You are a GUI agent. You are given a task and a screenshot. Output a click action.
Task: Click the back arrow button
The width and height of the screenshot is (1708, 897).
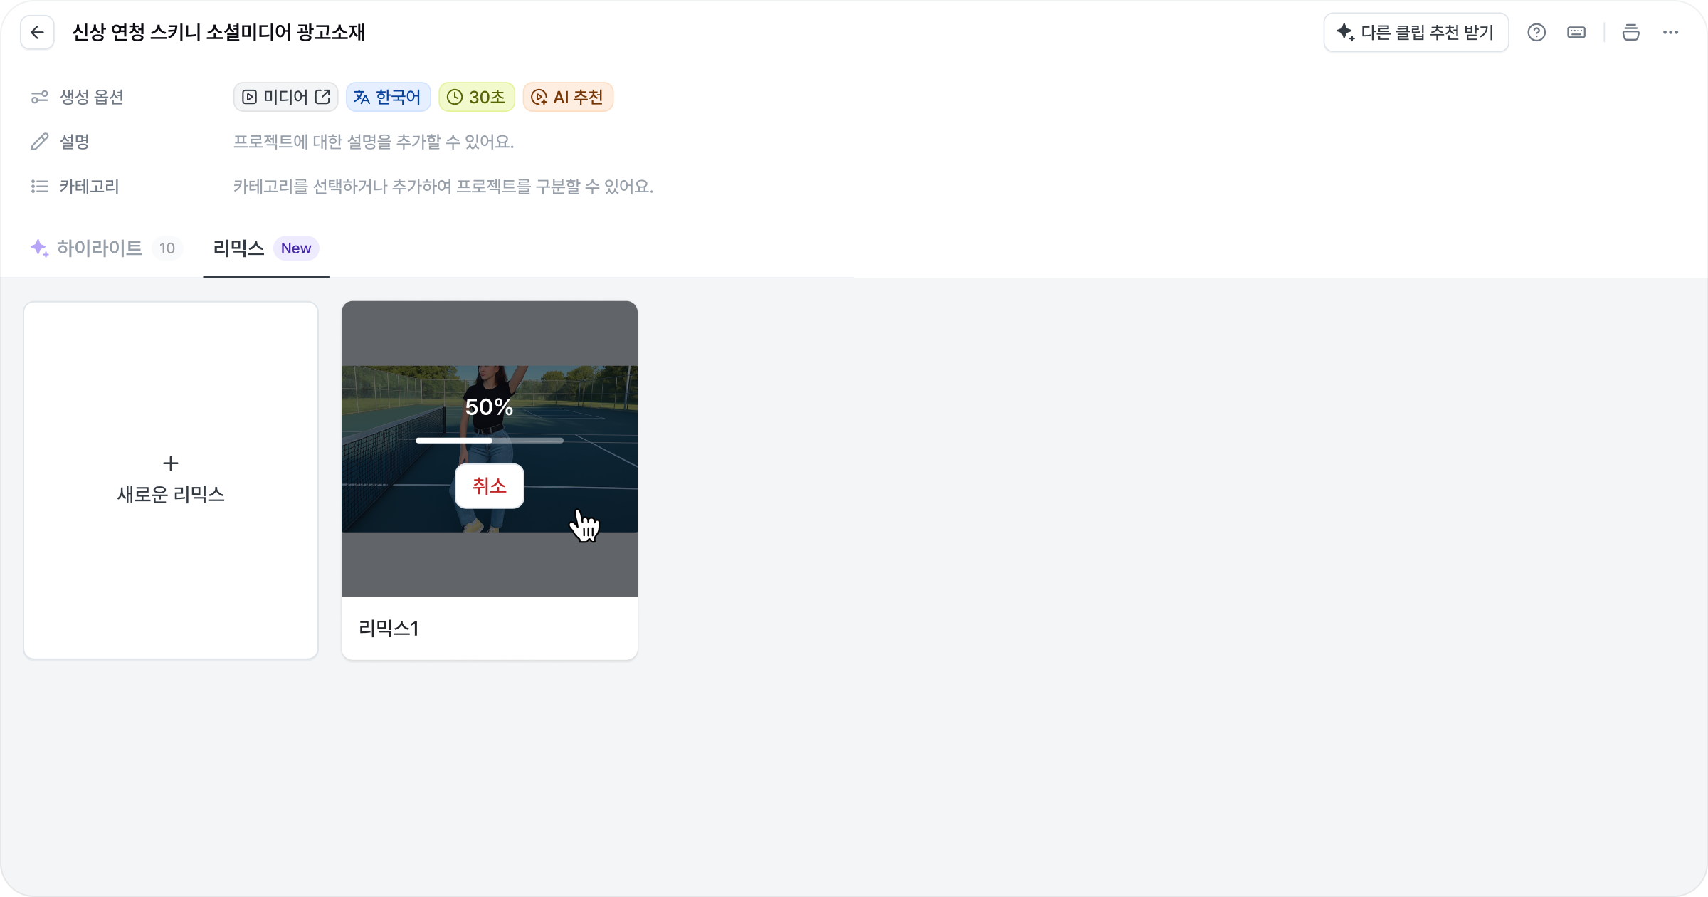tap(37, 33)
